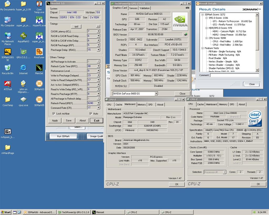Screen dimensions: 269x215
Task: Click Exit button in MemSet
Action: tap(97, 120)
